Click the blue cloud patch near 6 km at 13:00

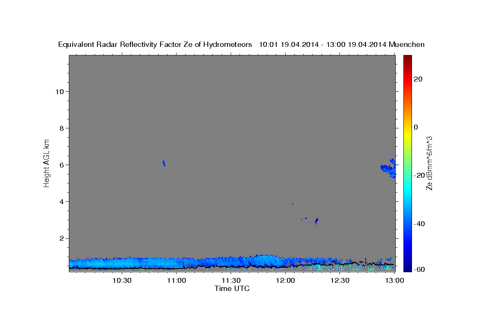[x=389, y=169]
